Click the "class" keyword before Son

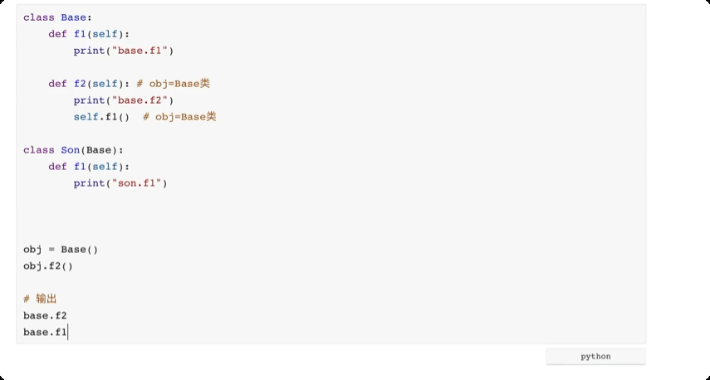(x=38, y=150)
